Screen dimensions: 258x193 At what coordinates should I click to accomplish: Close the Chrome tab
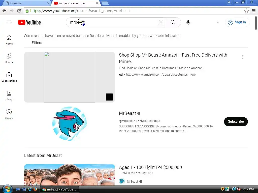(48, 3)
